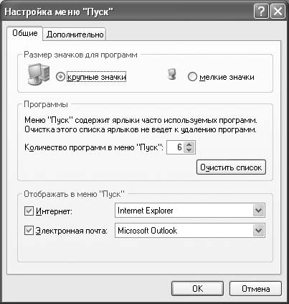Click the help question mark button

click(x=261, y=11)
